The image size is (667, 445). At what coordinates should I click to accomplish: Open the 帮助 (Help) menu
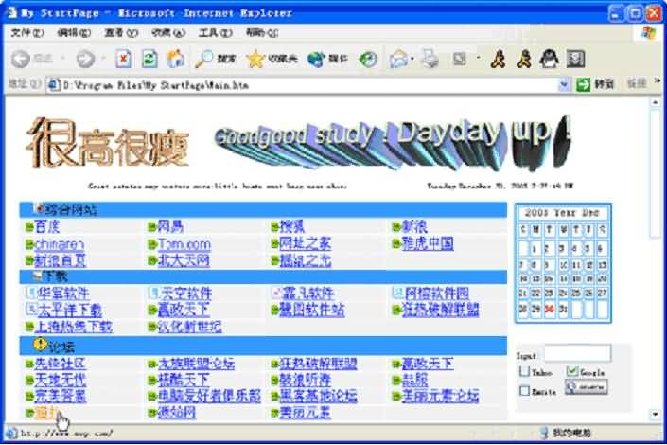click(x=262, y=33)
